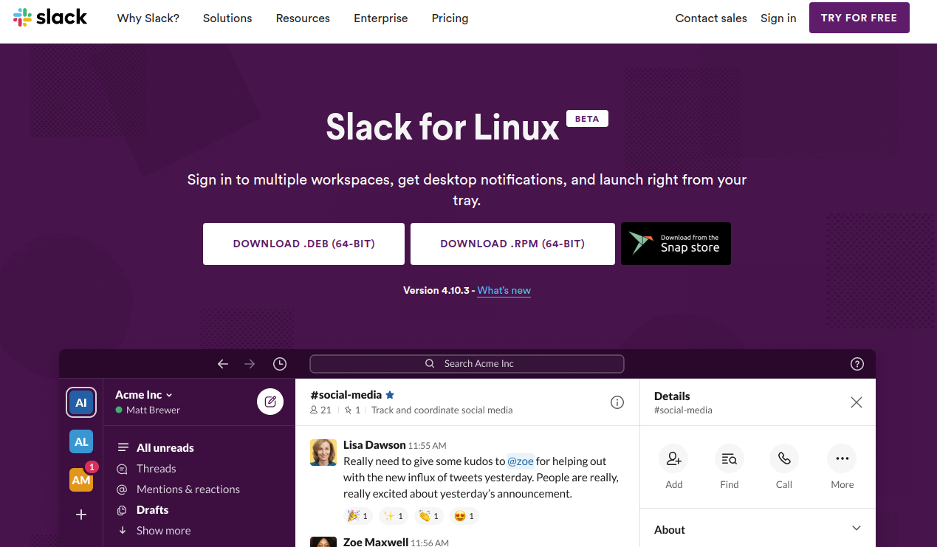Select the AI workspace icon

[x=81, y=403]
